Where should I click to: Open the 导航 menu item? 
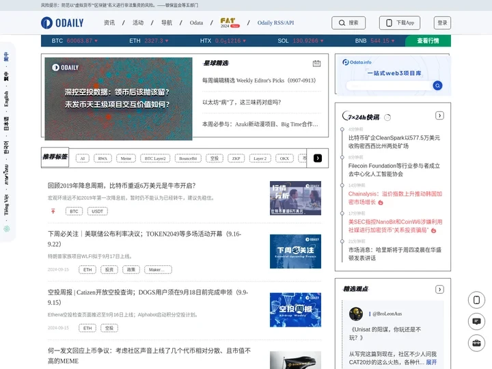[167, 23]
